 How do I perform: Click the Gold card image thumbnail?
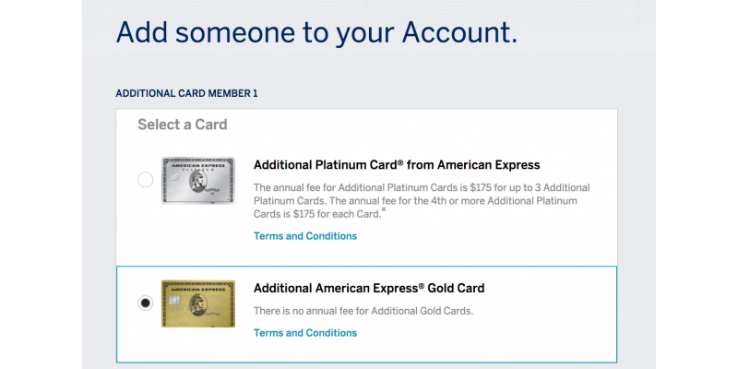coord(197,304)
